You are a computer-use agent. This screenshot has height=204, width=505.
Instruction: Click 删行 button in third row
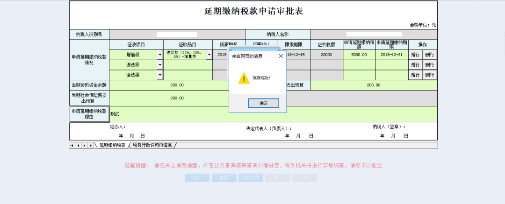pos(430,75)
